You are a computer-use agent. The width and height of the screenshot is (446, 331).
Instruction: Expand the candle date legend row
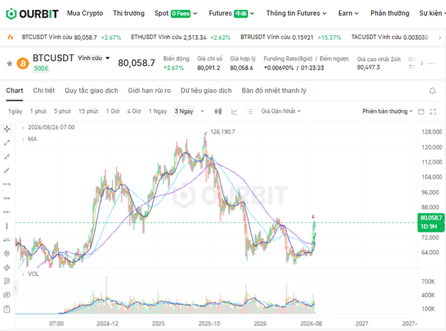23,128
